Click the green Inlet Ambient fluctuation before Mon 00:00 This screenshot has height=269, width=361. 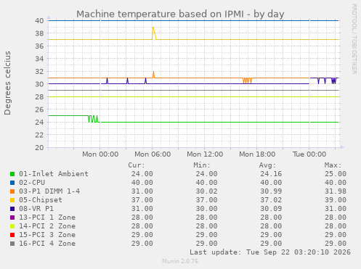94,119
